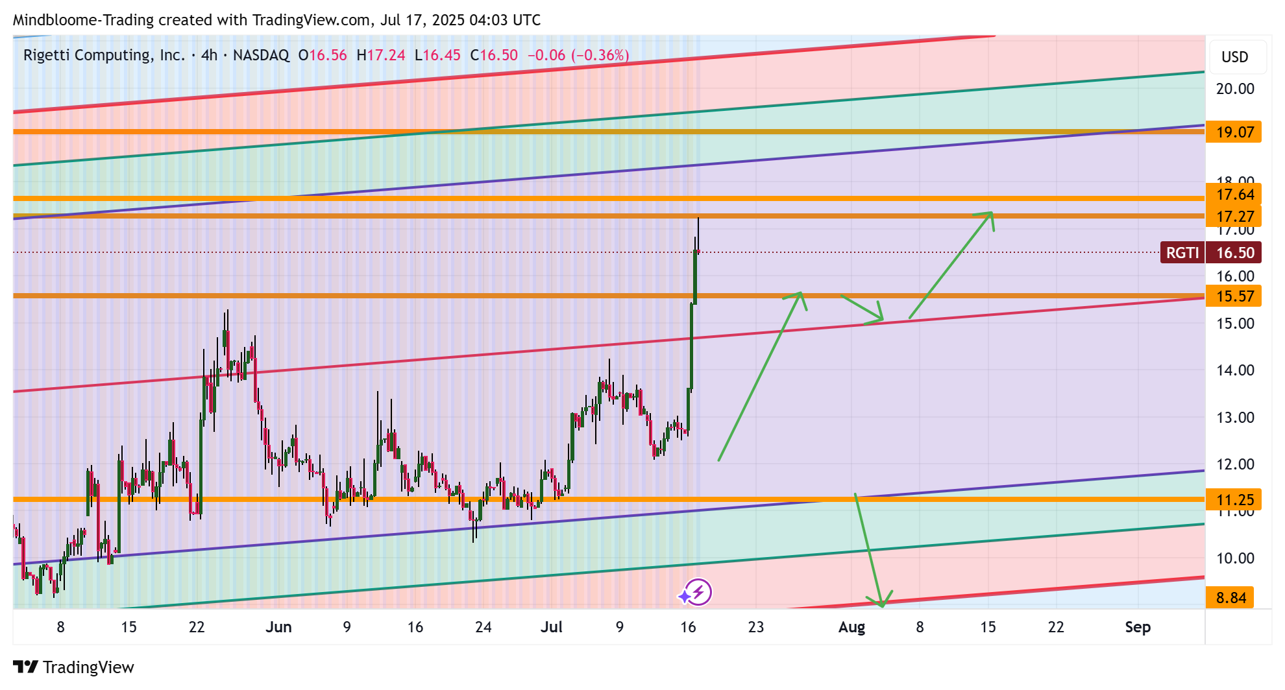
Task: Click the NASDAQ exchange label
Action: [x=261, y=55]
